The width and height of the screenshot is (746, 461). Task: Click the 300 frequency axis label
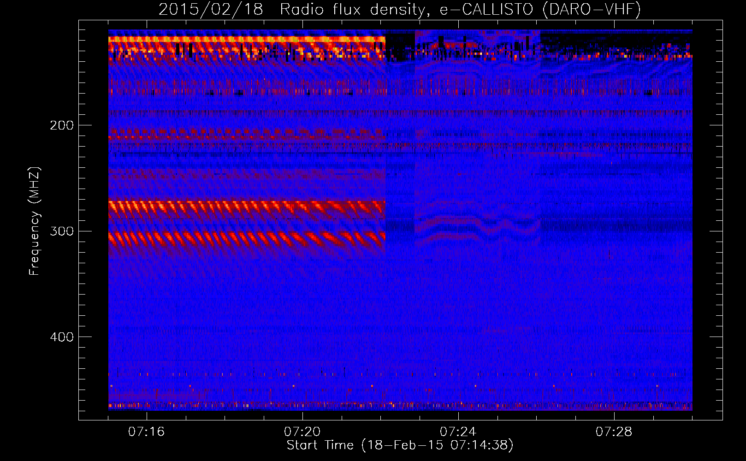click(62, 231)
